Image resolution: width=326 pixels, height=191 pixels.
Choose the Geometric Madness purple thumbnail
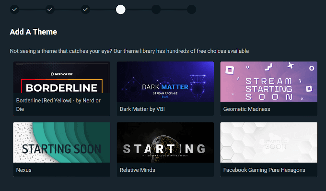(x=269, y=82)
